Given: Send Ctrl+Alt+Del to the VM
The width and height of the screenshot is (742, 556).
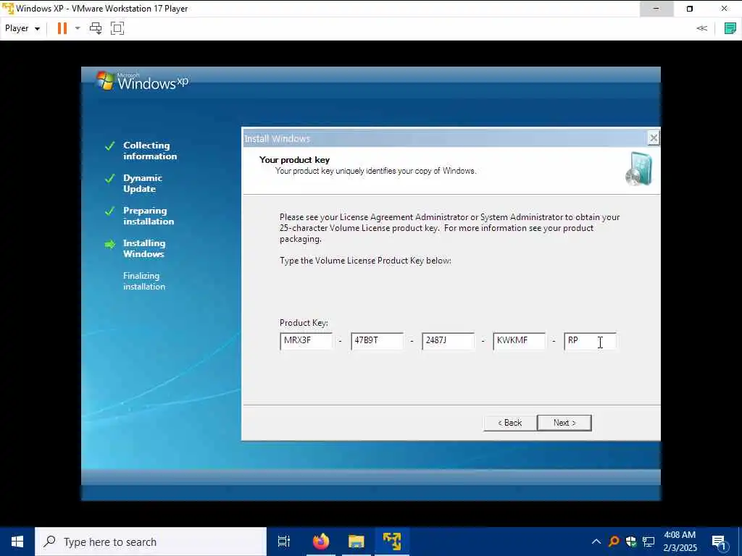Looking at the screenshot, I should click(96, 28).
